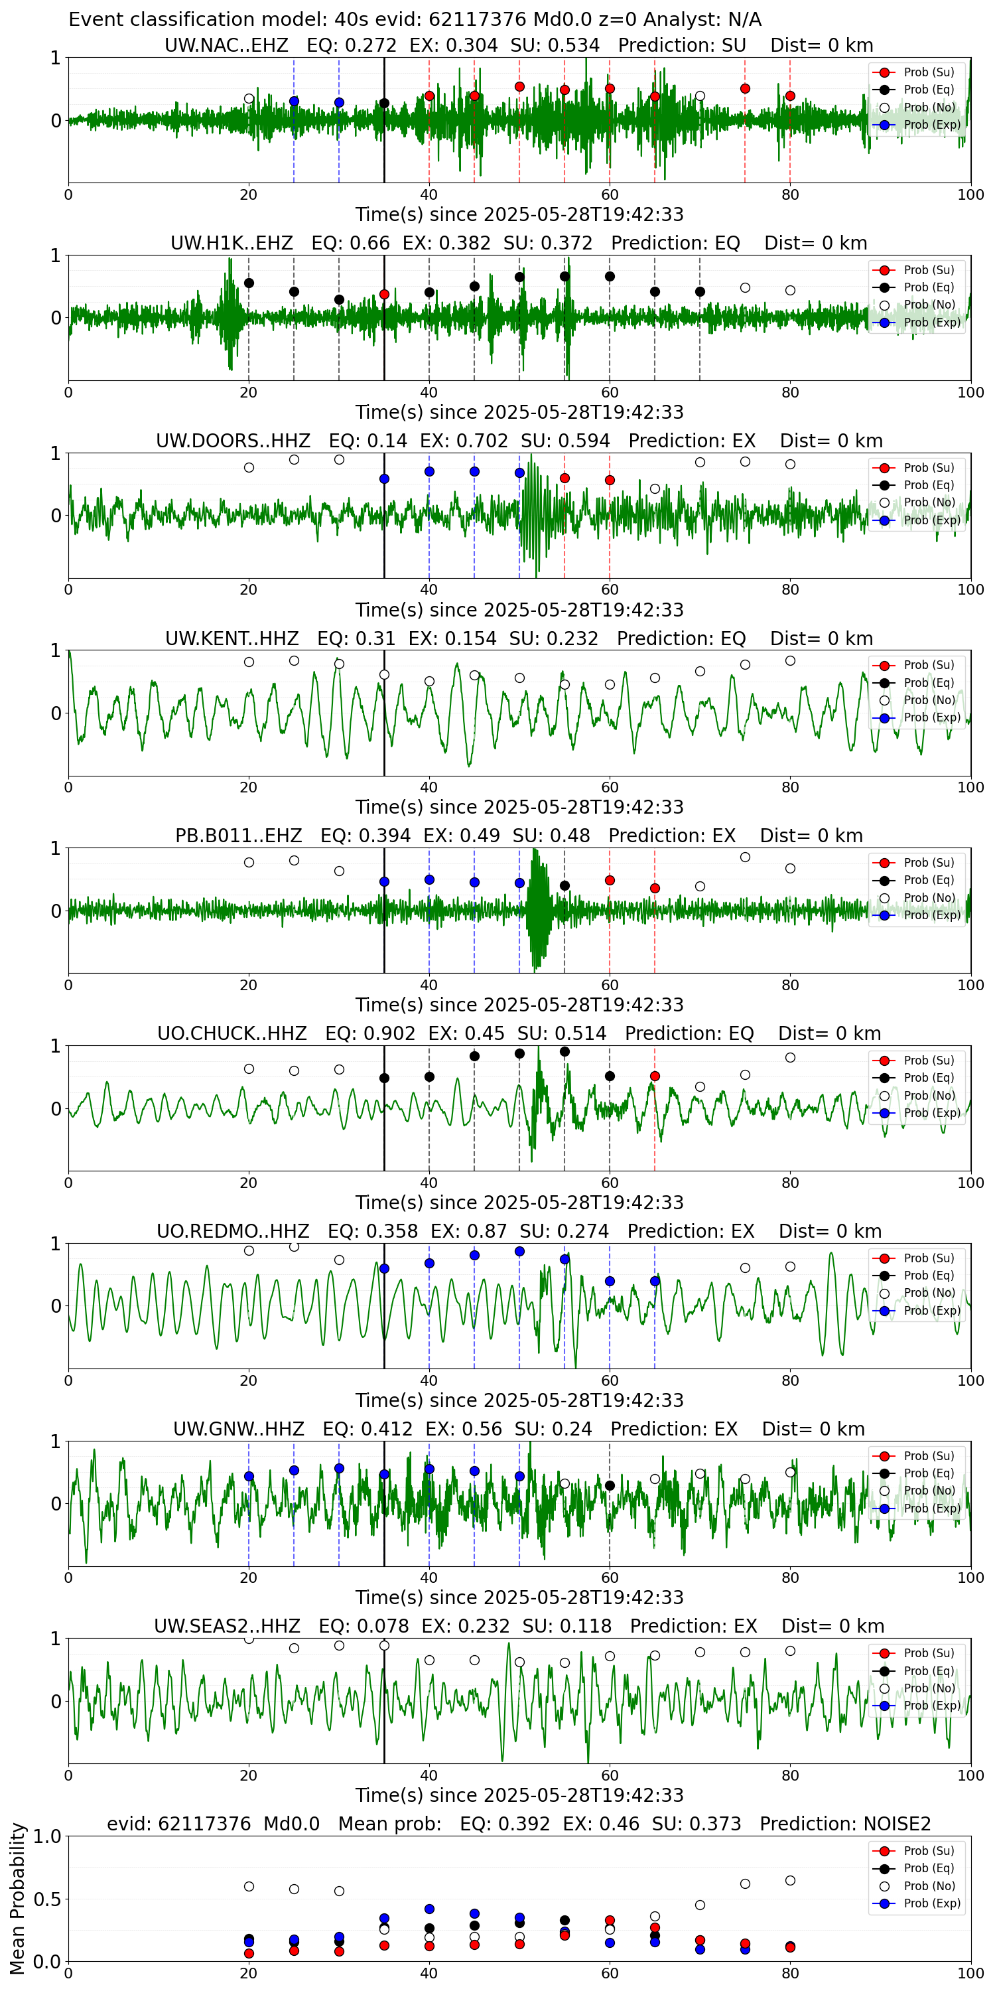
Task: Click the black Eq marker at 60 s in UW.GNW panel
Action: (610, 1485)
